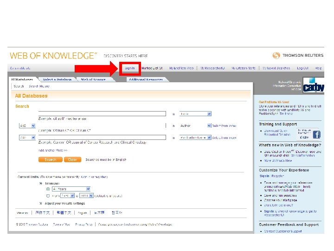Open My EndNote Web link
This screenshot has width=334, height=251.
(181, 68)
